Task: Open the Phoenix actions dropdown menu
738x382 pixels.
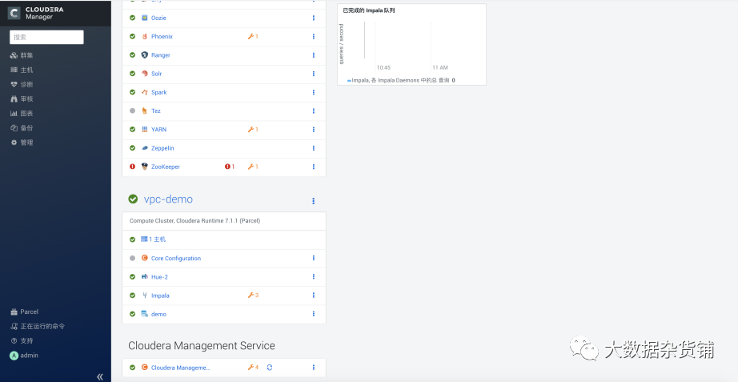Action: pyautogui.click(x=314, y=36)
